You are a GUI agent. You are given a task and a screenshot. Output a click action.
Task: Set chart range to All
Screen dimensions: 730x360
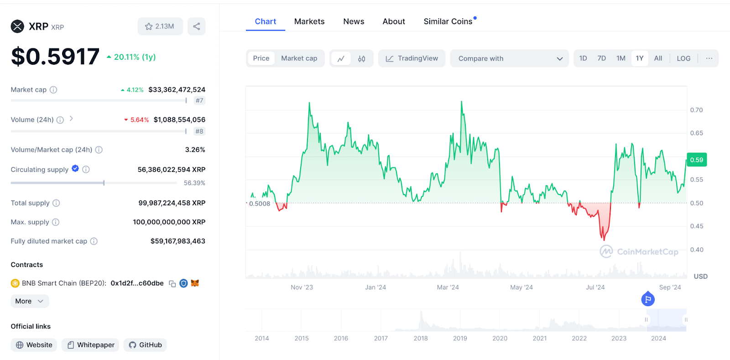pos(658,58)
